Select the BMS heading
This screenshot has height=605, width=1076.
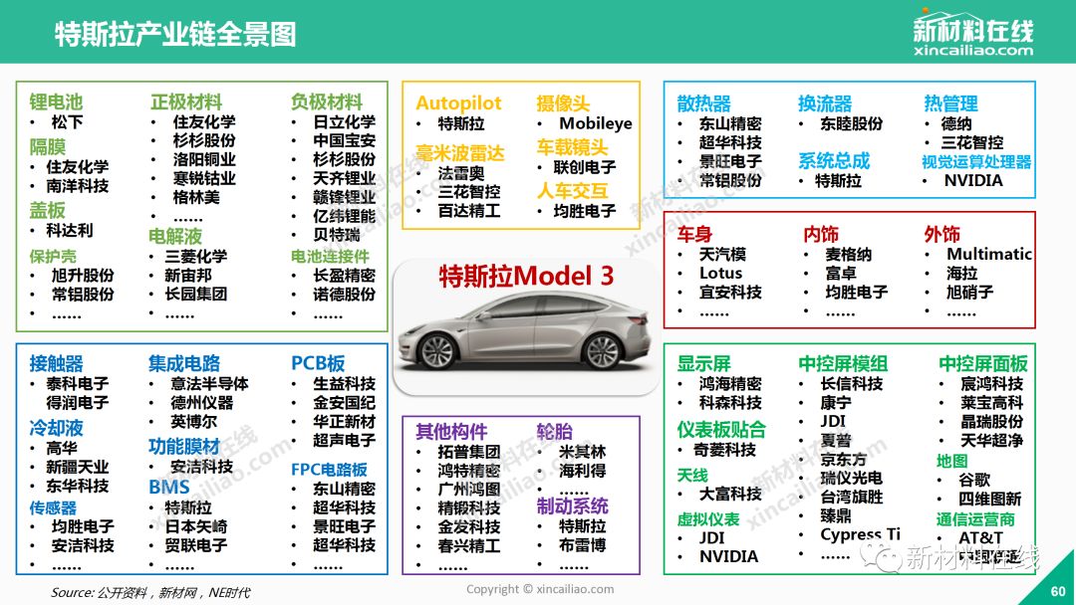(168, 488)
